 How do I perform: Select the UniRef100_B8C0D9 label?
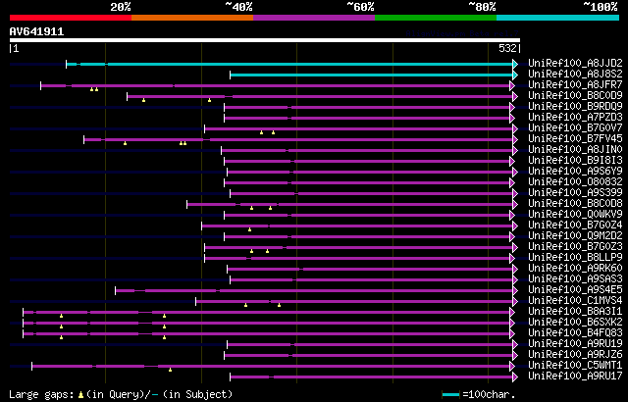pos(575,95)
